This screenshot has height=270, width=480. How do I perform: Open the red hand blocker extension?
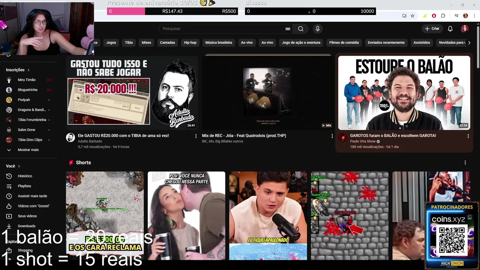[x=434, y=16]
